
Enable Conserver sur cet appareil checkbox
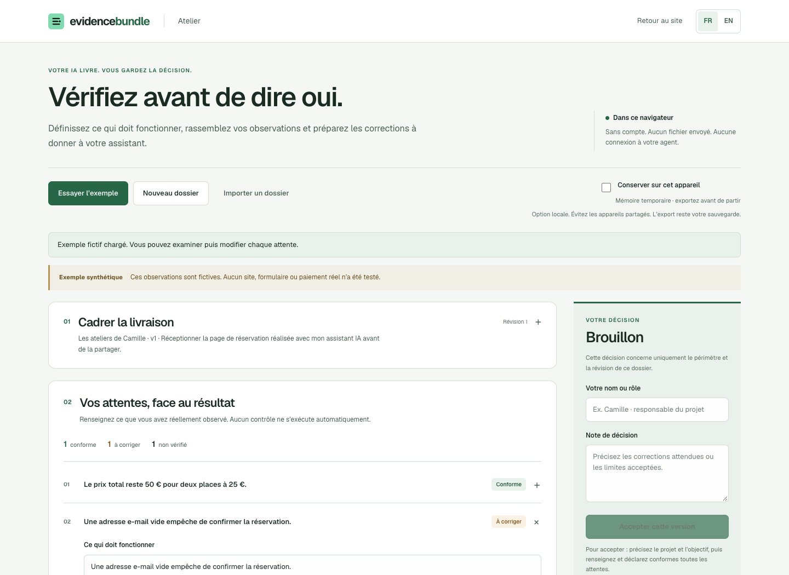(x=606, y=187)
